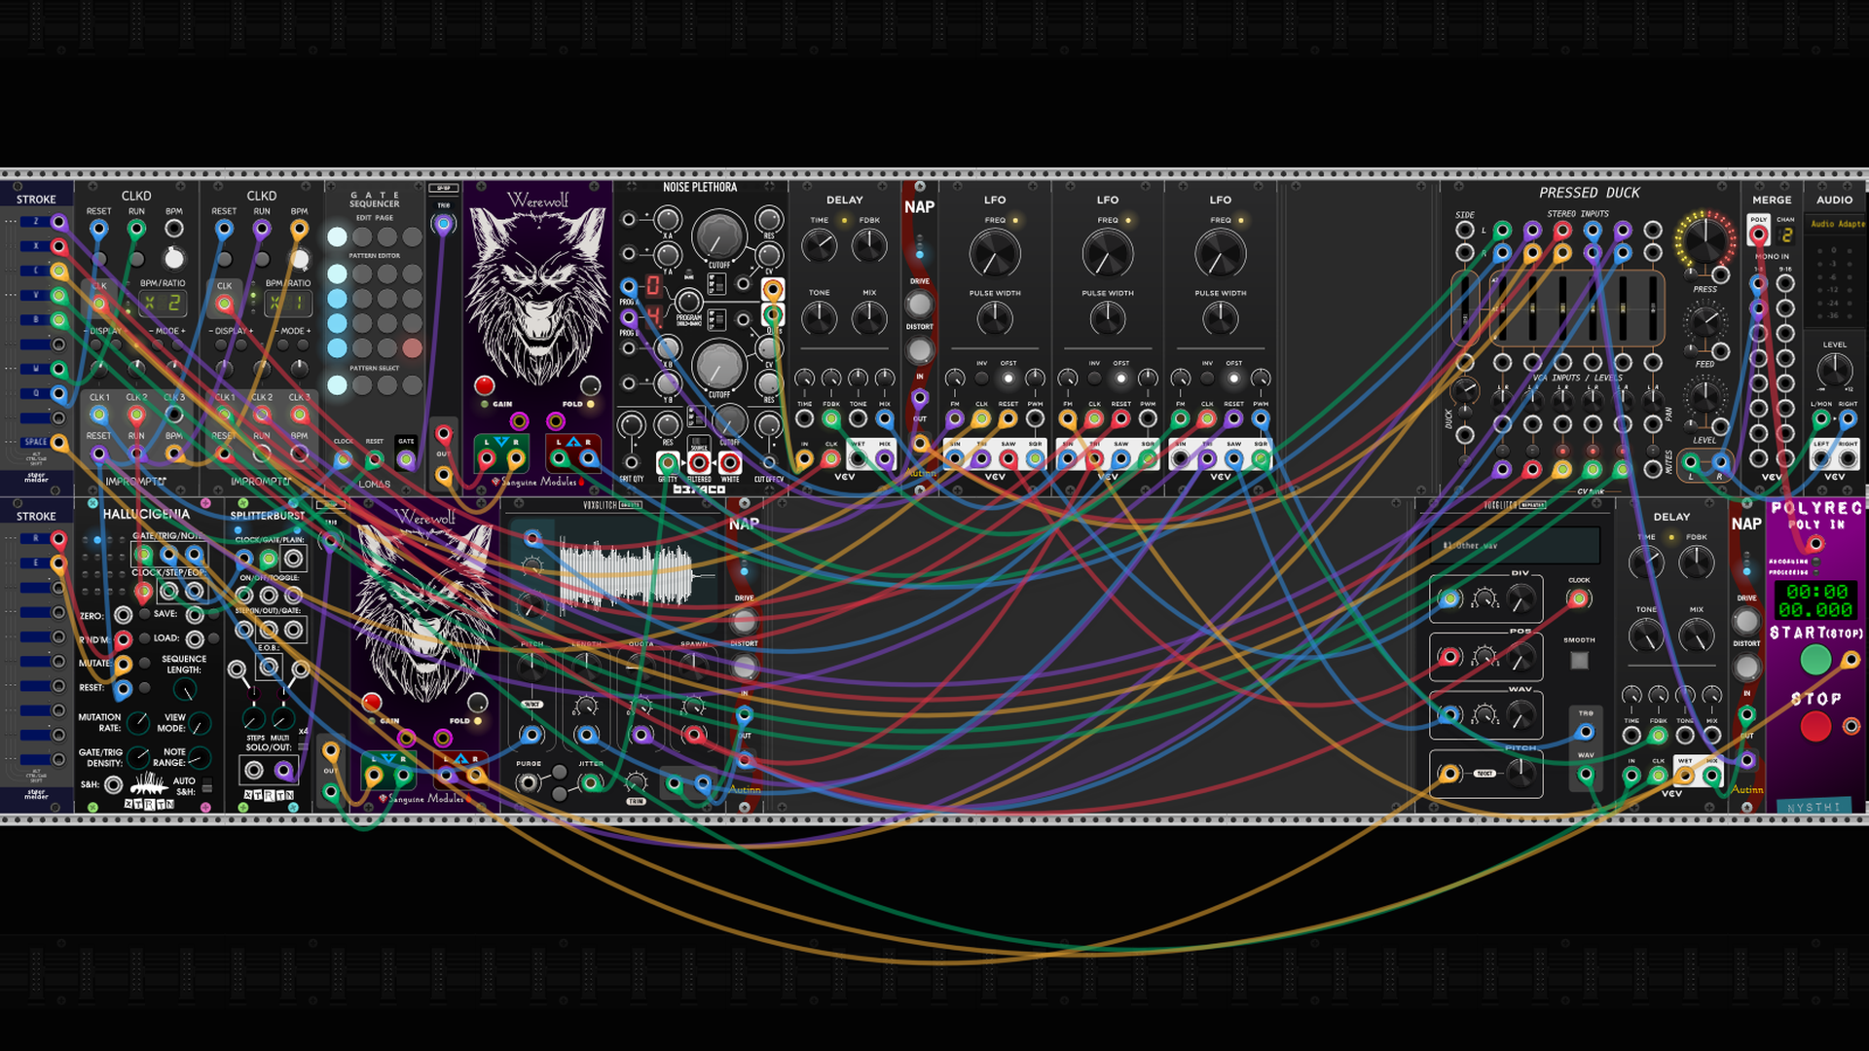The image size is (1869, 1051).
Task: Click the RESET input jack on left CLKD
Action: 98,230
